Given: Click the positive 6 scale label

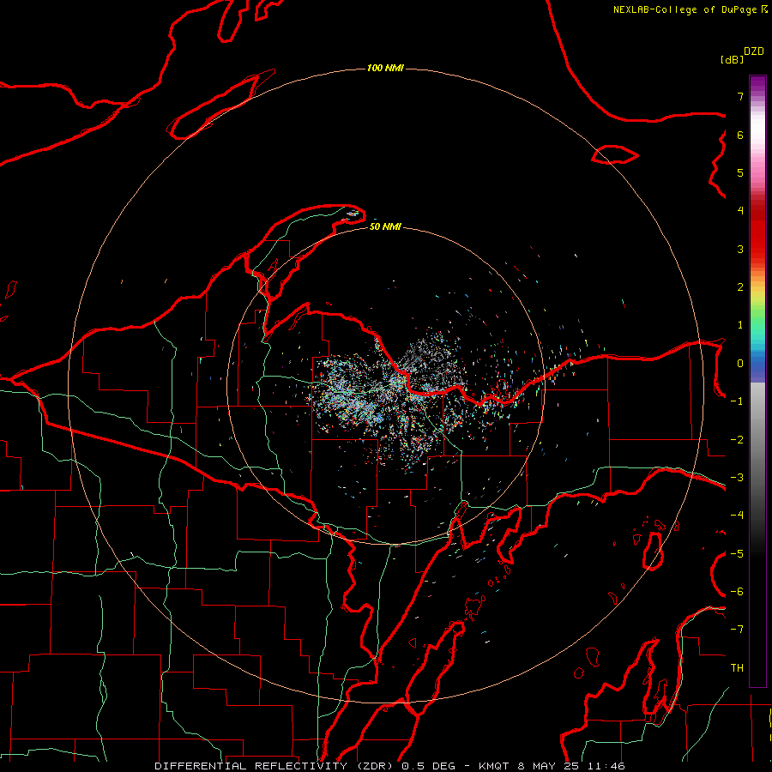Looking at the screenshot, I should [x=740, y=135].
